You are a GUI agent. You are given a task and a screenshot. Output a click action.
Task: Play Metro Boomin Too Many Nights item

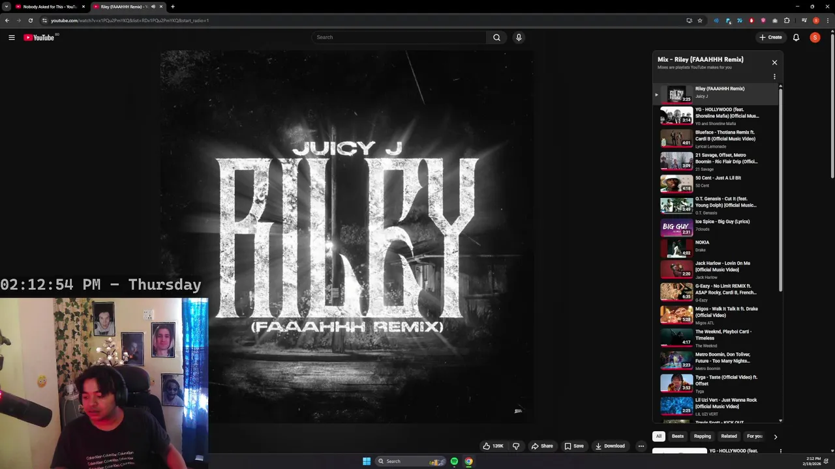pos(716,361)
